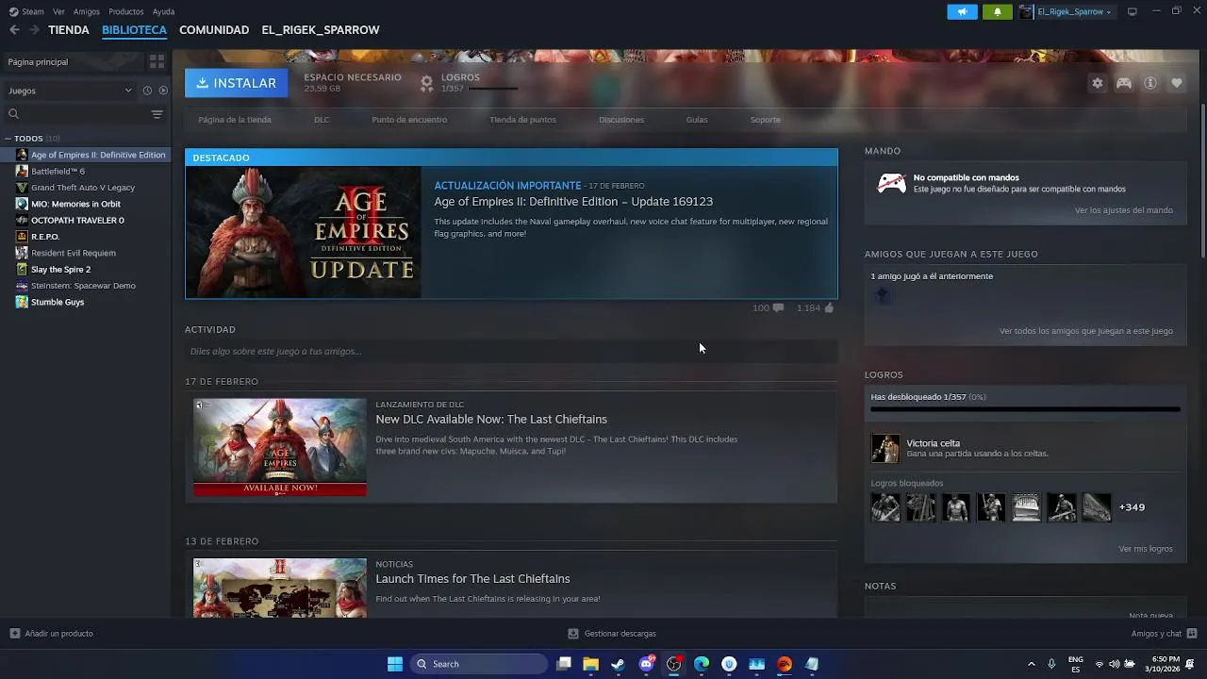This screenshot has height=679, width=1207.
Task: Expand the Juegos library dropdown
Action: coord(71,91)
